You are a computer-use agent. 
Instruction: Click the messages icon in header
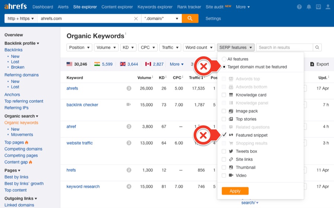318,7
